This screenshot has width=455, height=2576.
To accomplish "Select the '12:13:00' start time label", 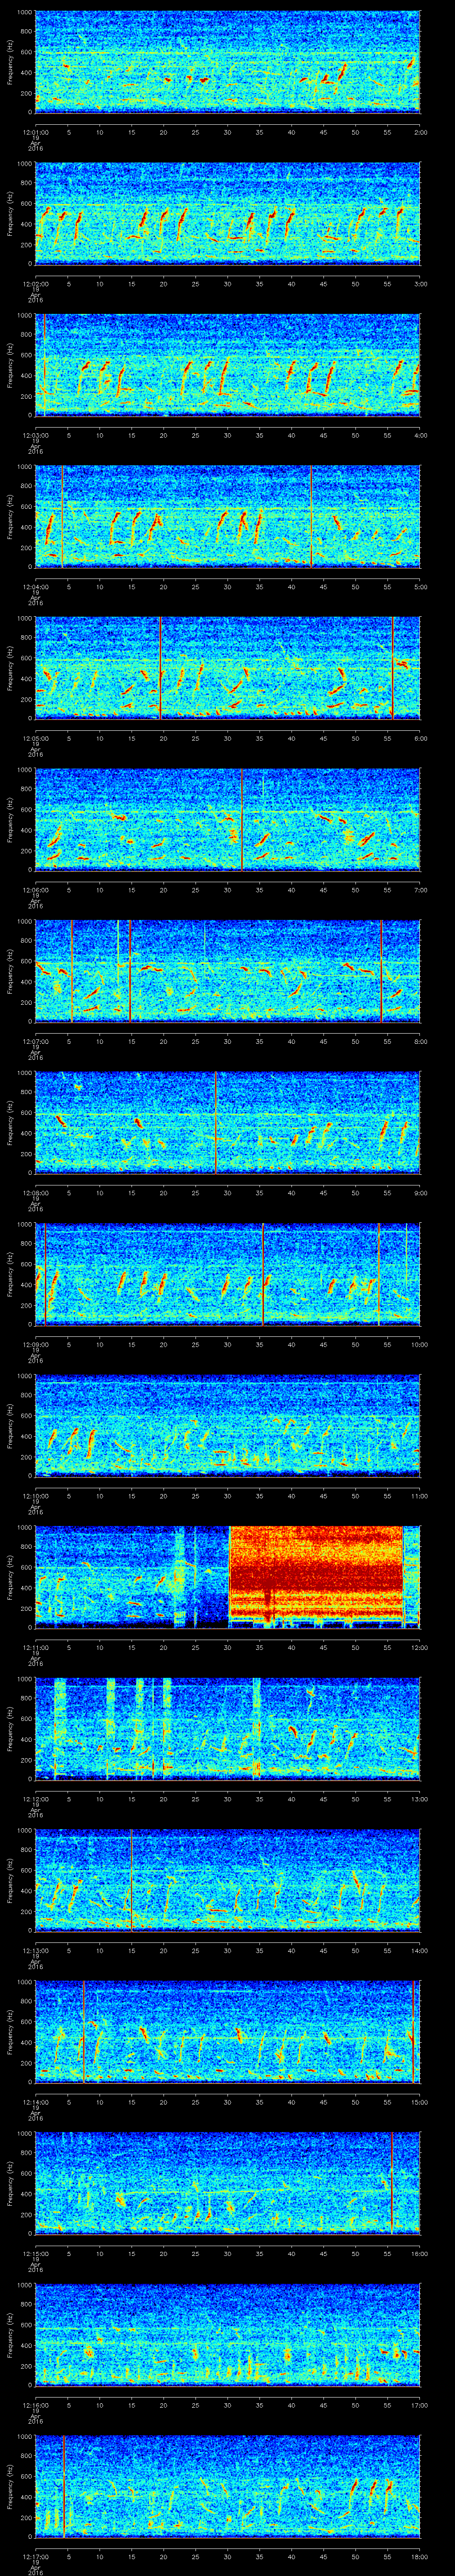I will tap(36, 1950).
